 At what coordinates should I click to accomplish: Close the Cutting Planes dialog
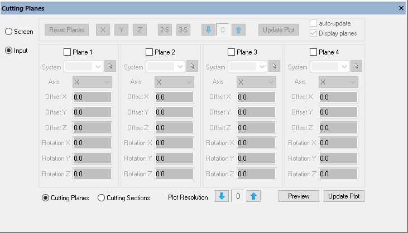[401, 8]
